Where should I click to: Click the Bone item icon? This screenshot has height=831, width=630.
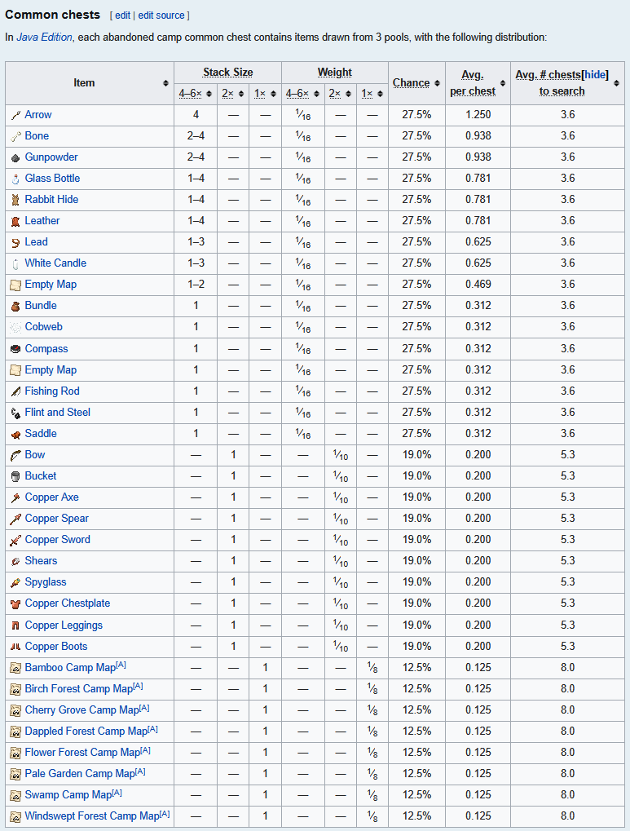[16, 136]
